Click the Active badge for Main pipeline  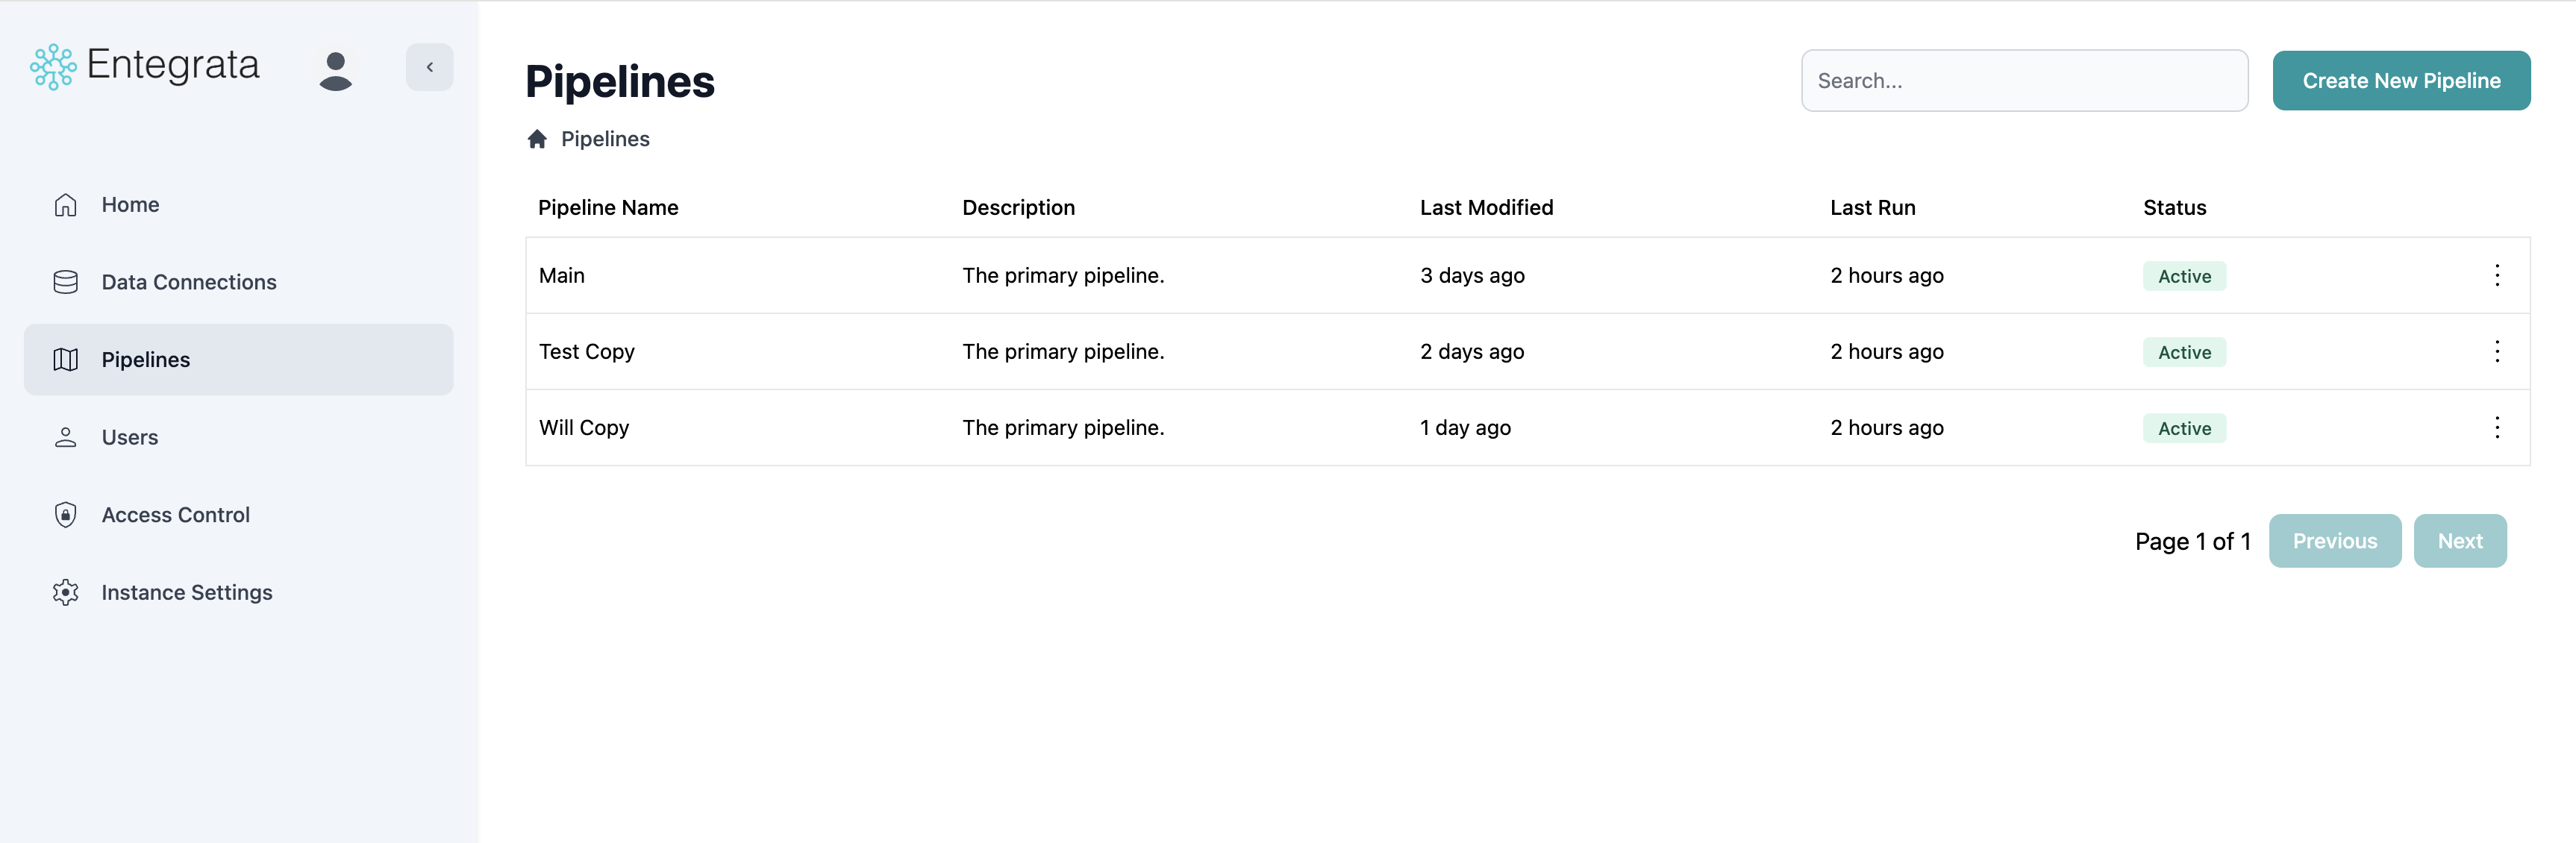coord(2184,276)
